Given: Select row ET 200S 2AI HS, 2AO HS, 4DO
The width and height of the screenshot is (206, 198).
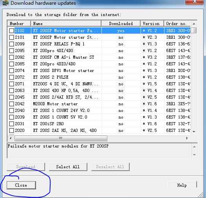Looking at the screenshot, I should [99, 131].
